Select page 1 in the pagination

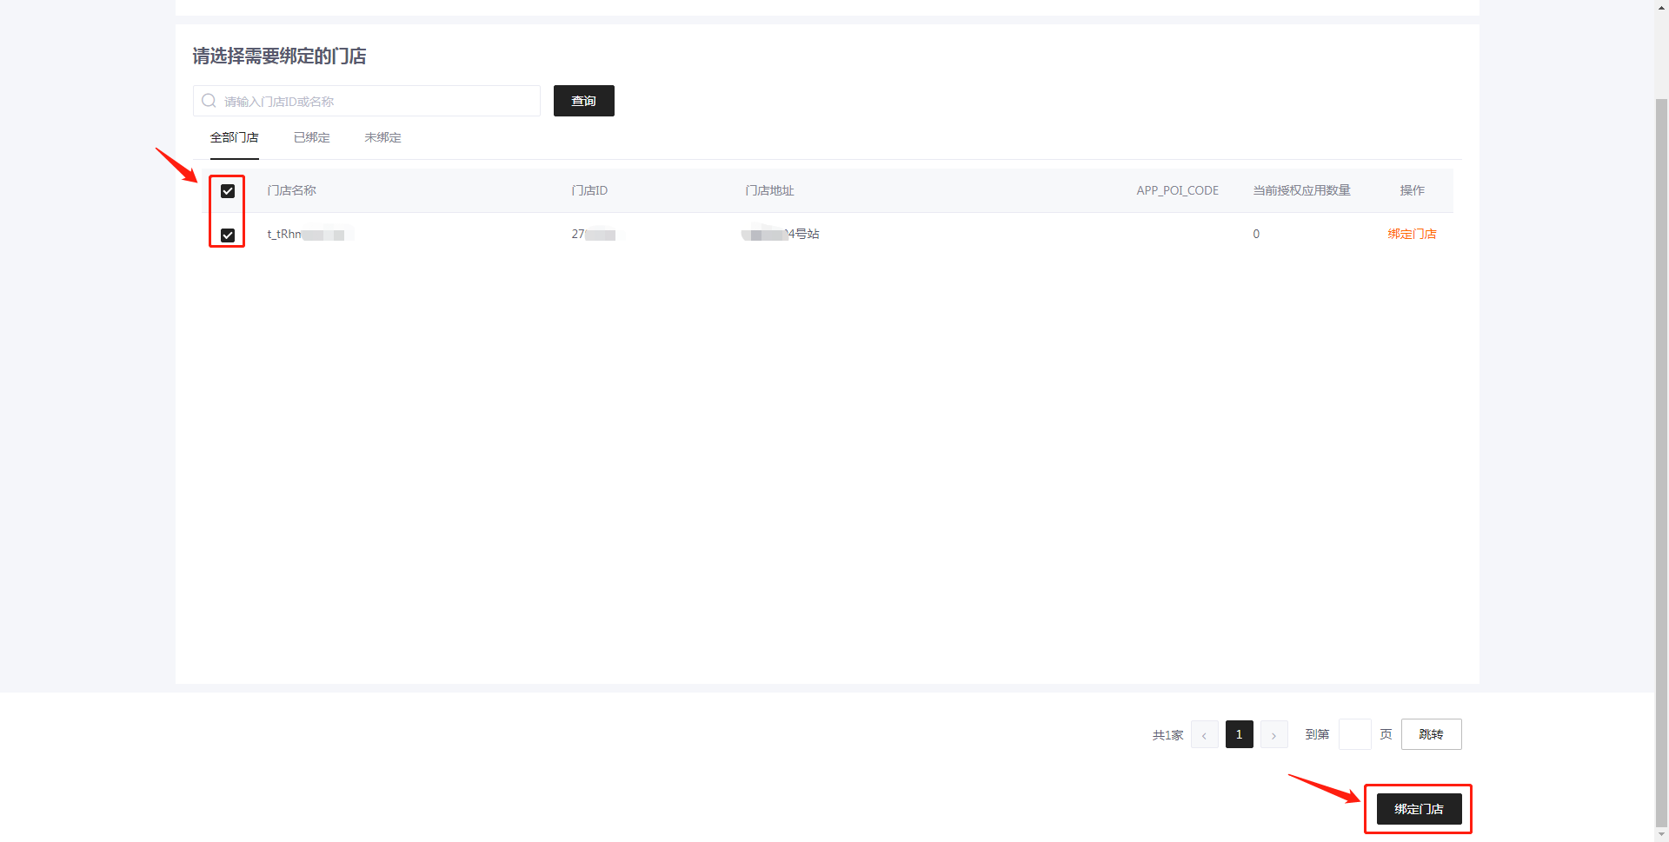click(x=1239, y=735)
